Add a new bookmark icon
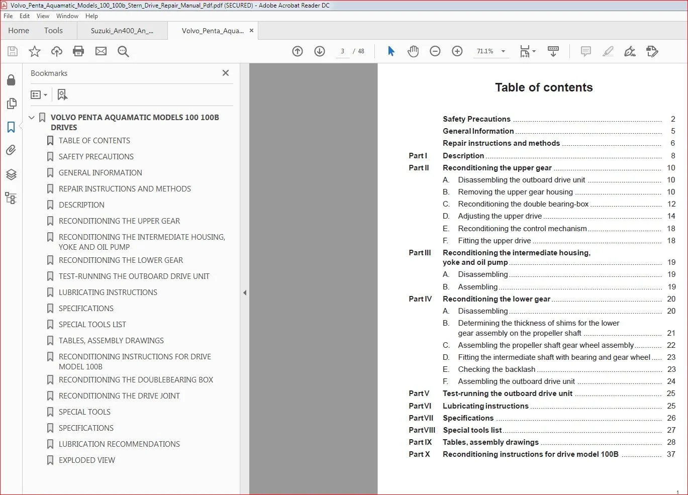The height and width of the screenshot is (495, 688). point(62,94)
